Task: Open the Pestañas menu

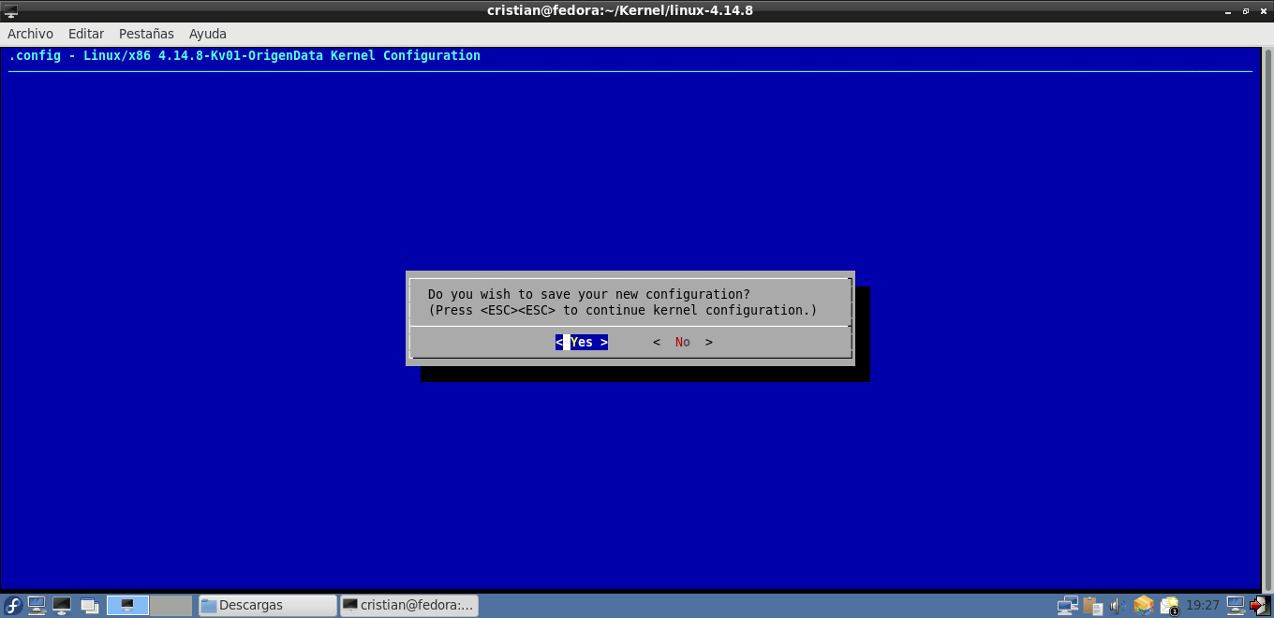Action: pyautogui.click(x=146, y=34)
